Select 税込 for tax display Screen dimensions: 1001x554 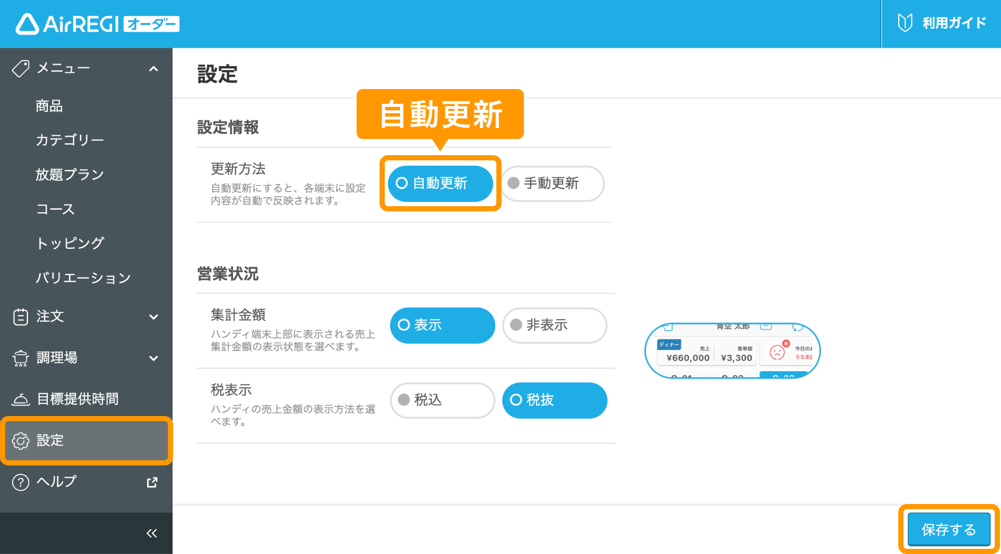443,400
